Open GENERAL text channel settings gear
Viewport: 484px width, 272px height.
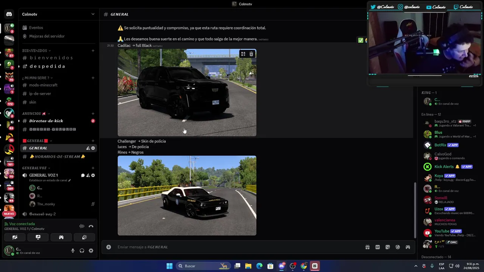pyautogui.click(x=93, y=148)
